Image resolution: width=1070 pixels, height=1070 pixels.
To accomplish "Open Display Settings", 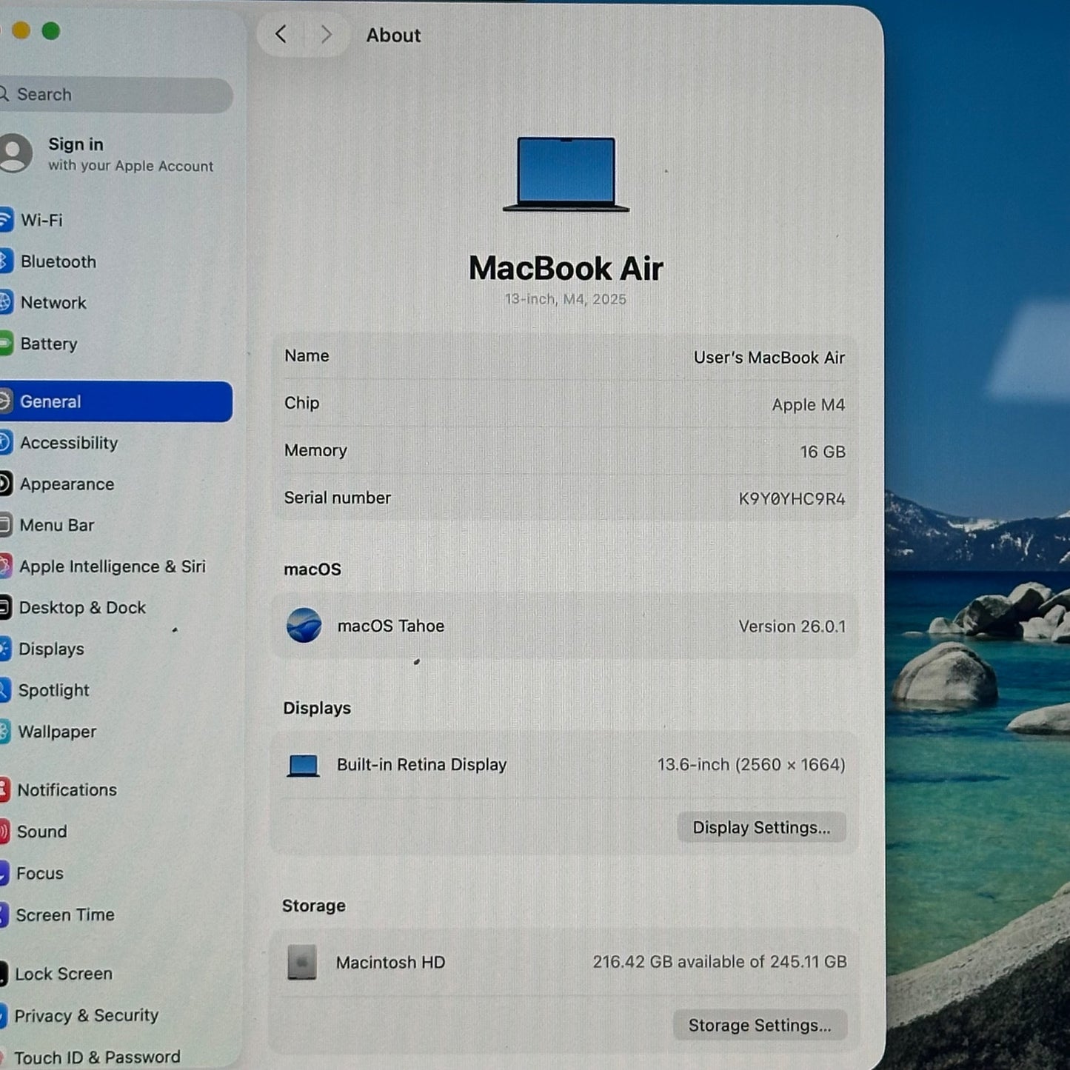I will pyautogui.click(x=760, y=827).
